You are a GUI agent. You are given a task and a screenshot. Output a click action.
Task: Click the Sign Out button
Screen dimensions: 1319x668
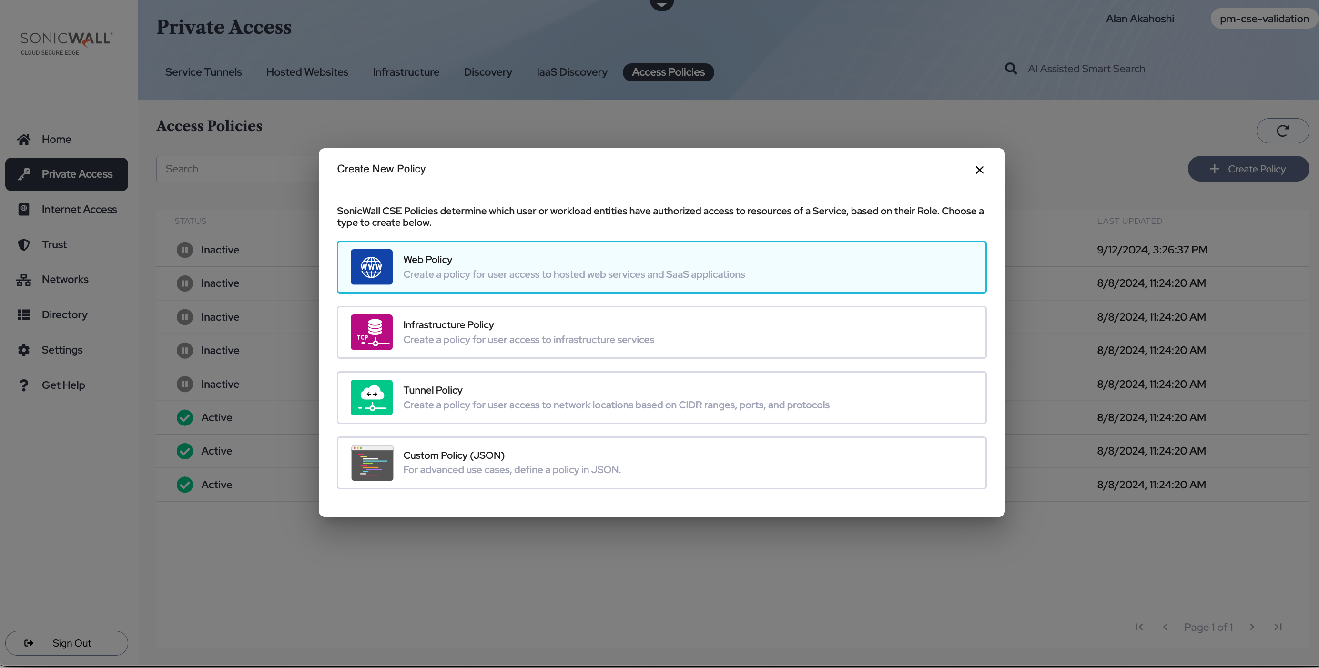(67, 643)
